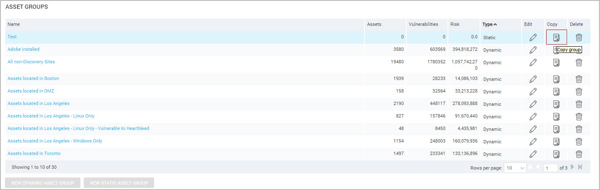Open the Test asset group link

click(x=12, y=37)
